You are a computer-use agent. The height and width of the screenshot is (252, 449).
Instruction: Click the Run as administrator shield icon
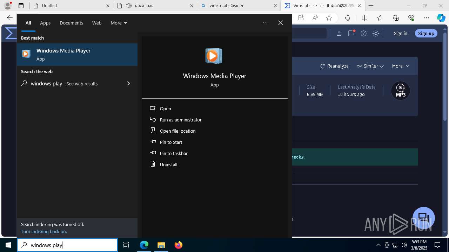(153, 119)
